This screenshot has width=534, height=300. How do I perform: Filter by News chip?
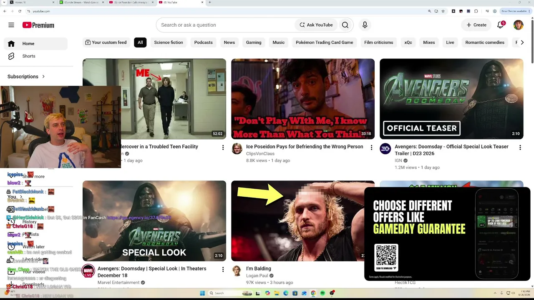click(229, 42)
